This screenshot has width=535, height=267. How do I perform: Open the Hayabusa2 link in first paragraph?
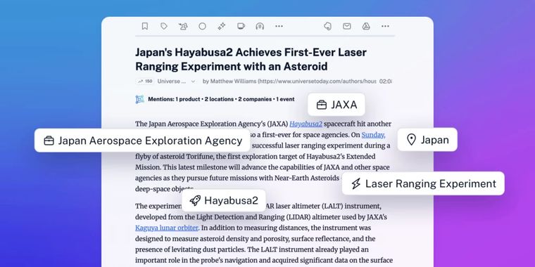306,124
